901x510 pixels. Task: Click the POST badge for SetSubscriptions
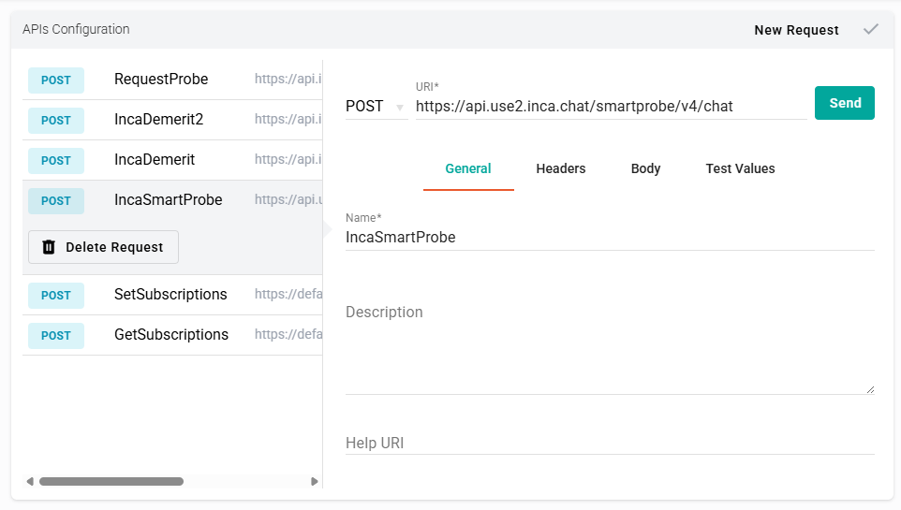[x=56, y=295]
